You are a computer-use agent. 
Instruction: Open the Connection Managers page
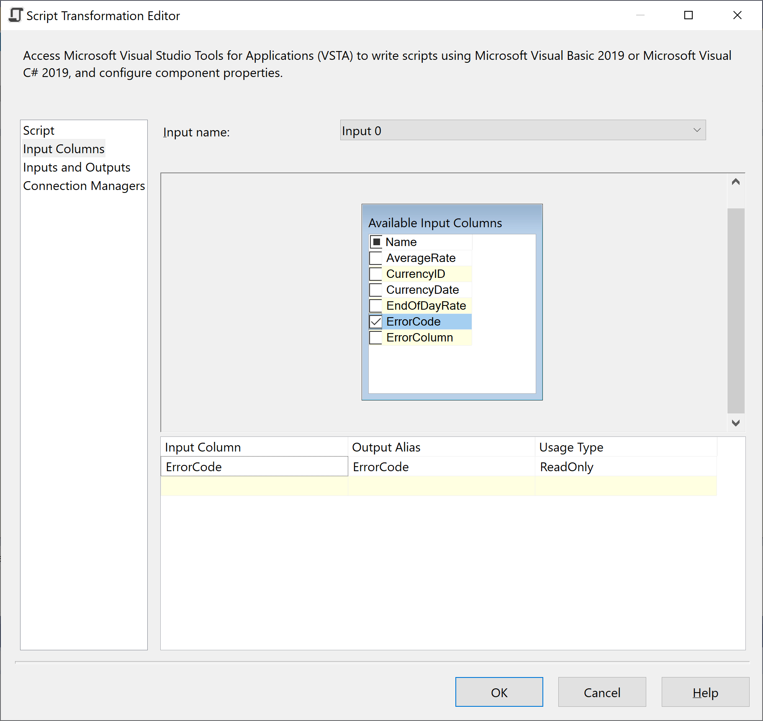[x=84, y=186]
